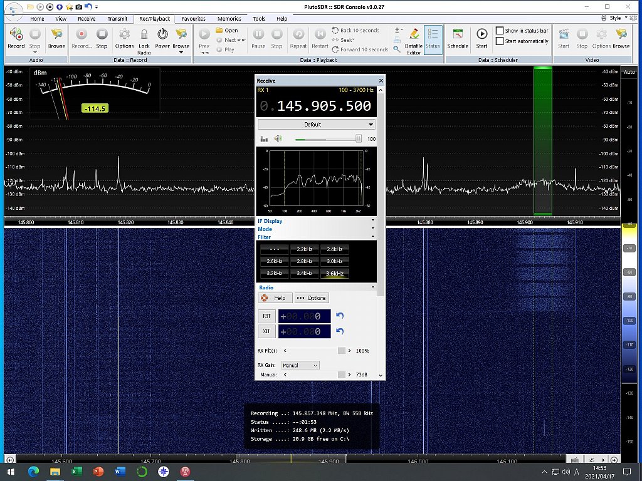Toggle the Power button icon

162,34
